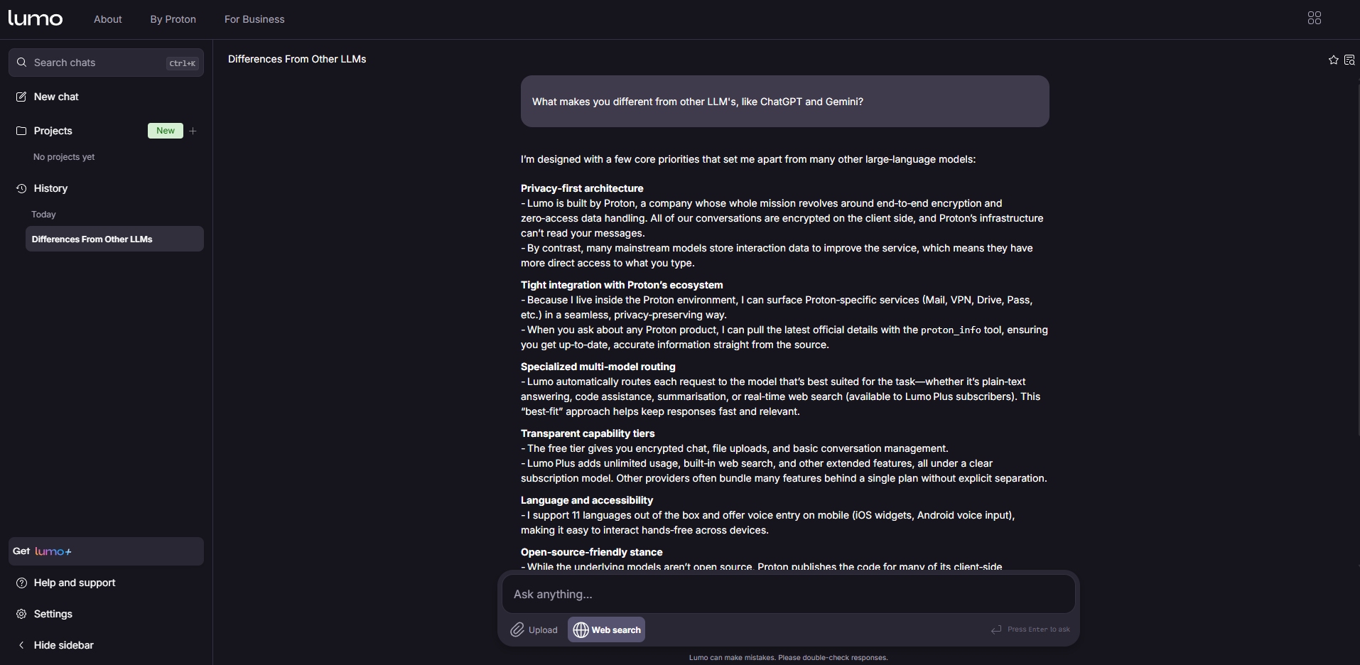Click the New chat pencil icon
Image resolution: width=1360 pixels, height=665 pixels.
coord(21,97)
